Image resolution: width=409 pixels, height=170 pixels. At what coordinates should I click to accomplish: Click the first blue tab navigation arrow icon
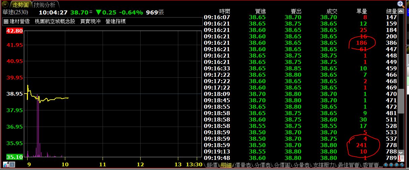click(386, 165)
